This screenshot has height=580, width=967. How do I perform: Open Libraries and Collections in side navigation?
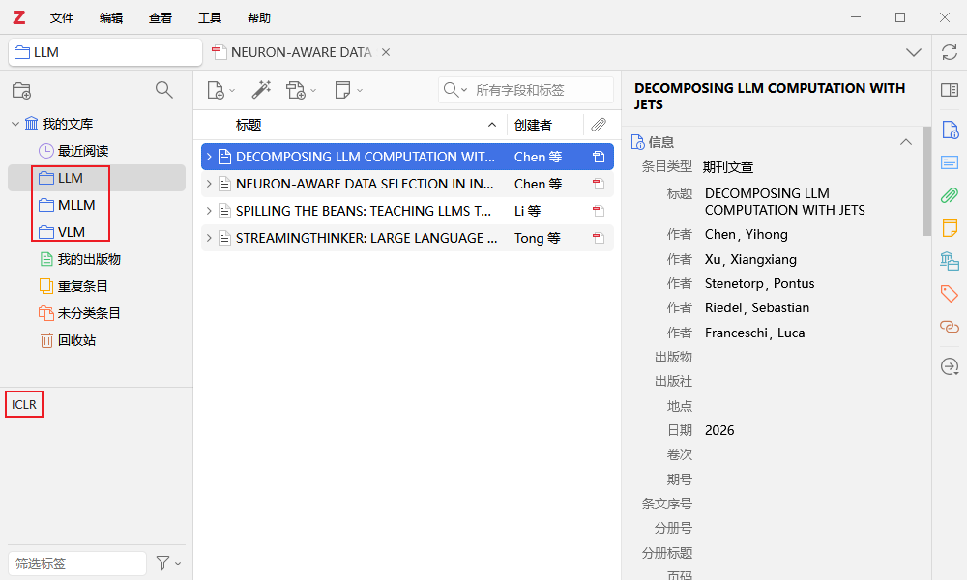point(950,261)
